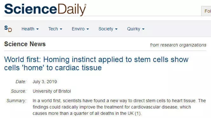Viewport: 211px width, 118px height.
Task: Click the July 3, 2019 date
Action: tap(45, 82)
